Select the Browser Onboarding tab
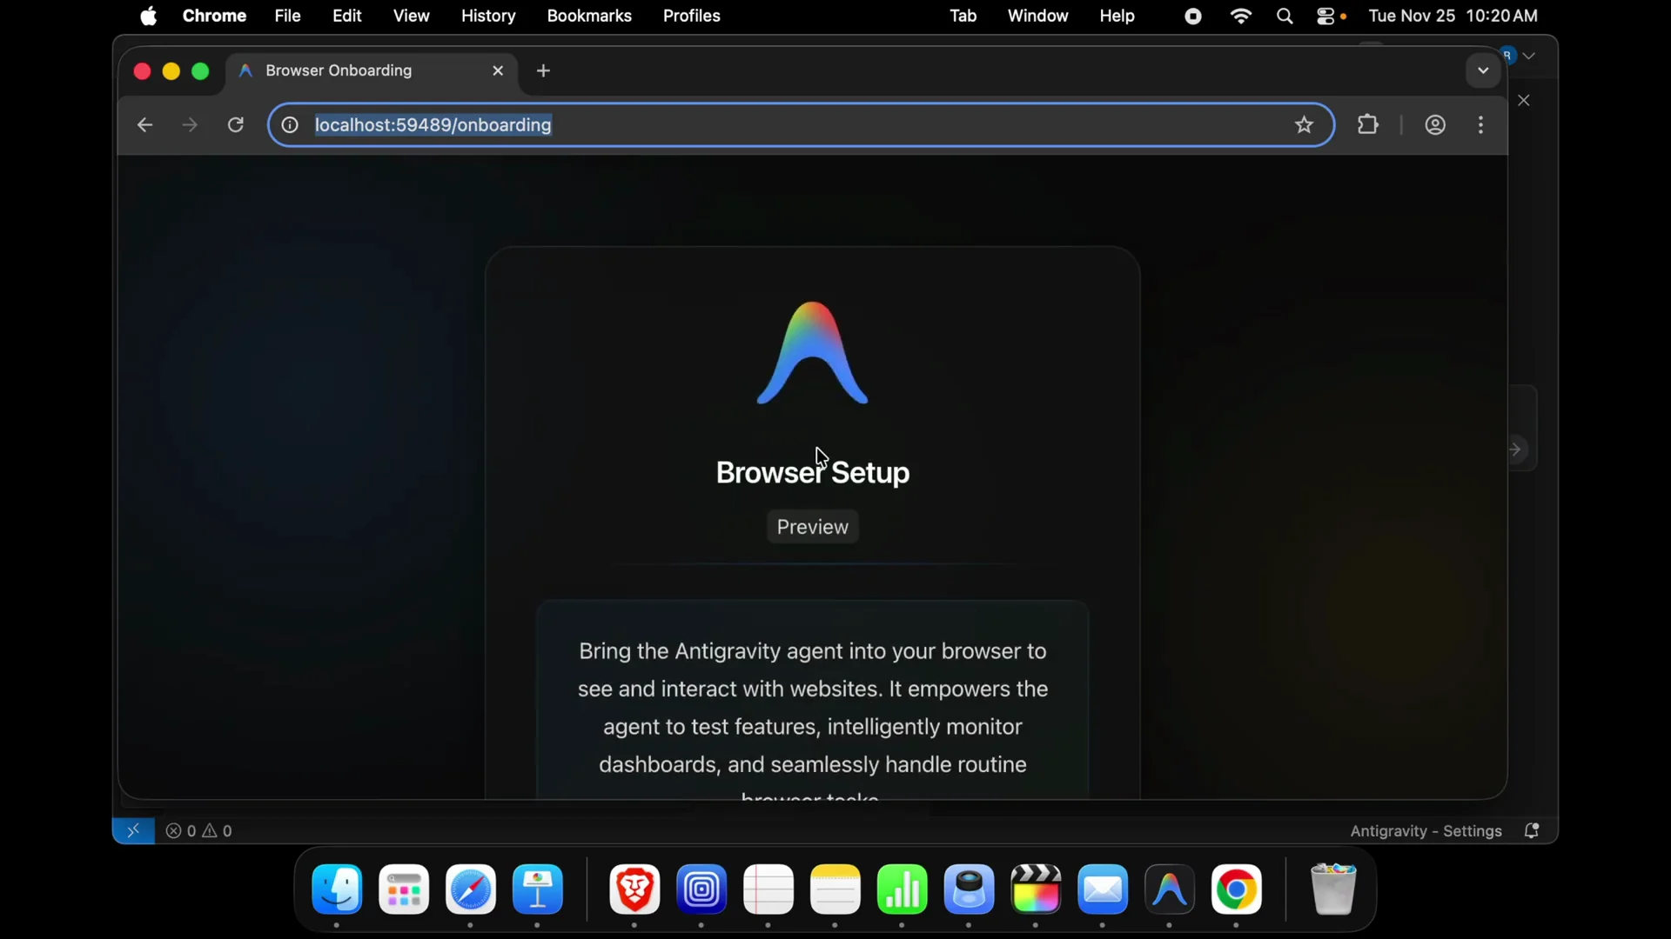This screenshot has height=939, width=1671. (x=339, y=71)
